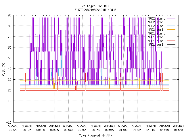
Task: Click the x-axis tick label 01:05
Action: 137,130
